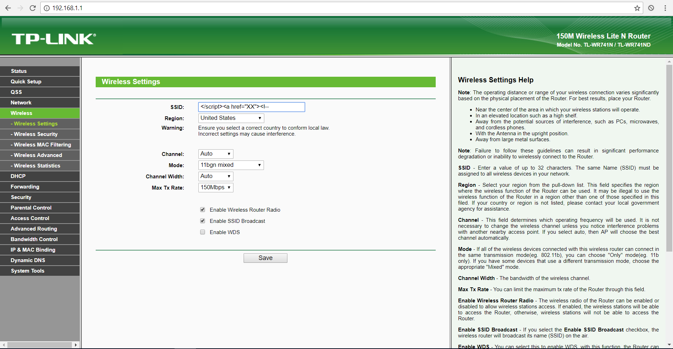Click the Wireless Settings Help heading
The image size is (673, 349).
click(x=496, y=80)
